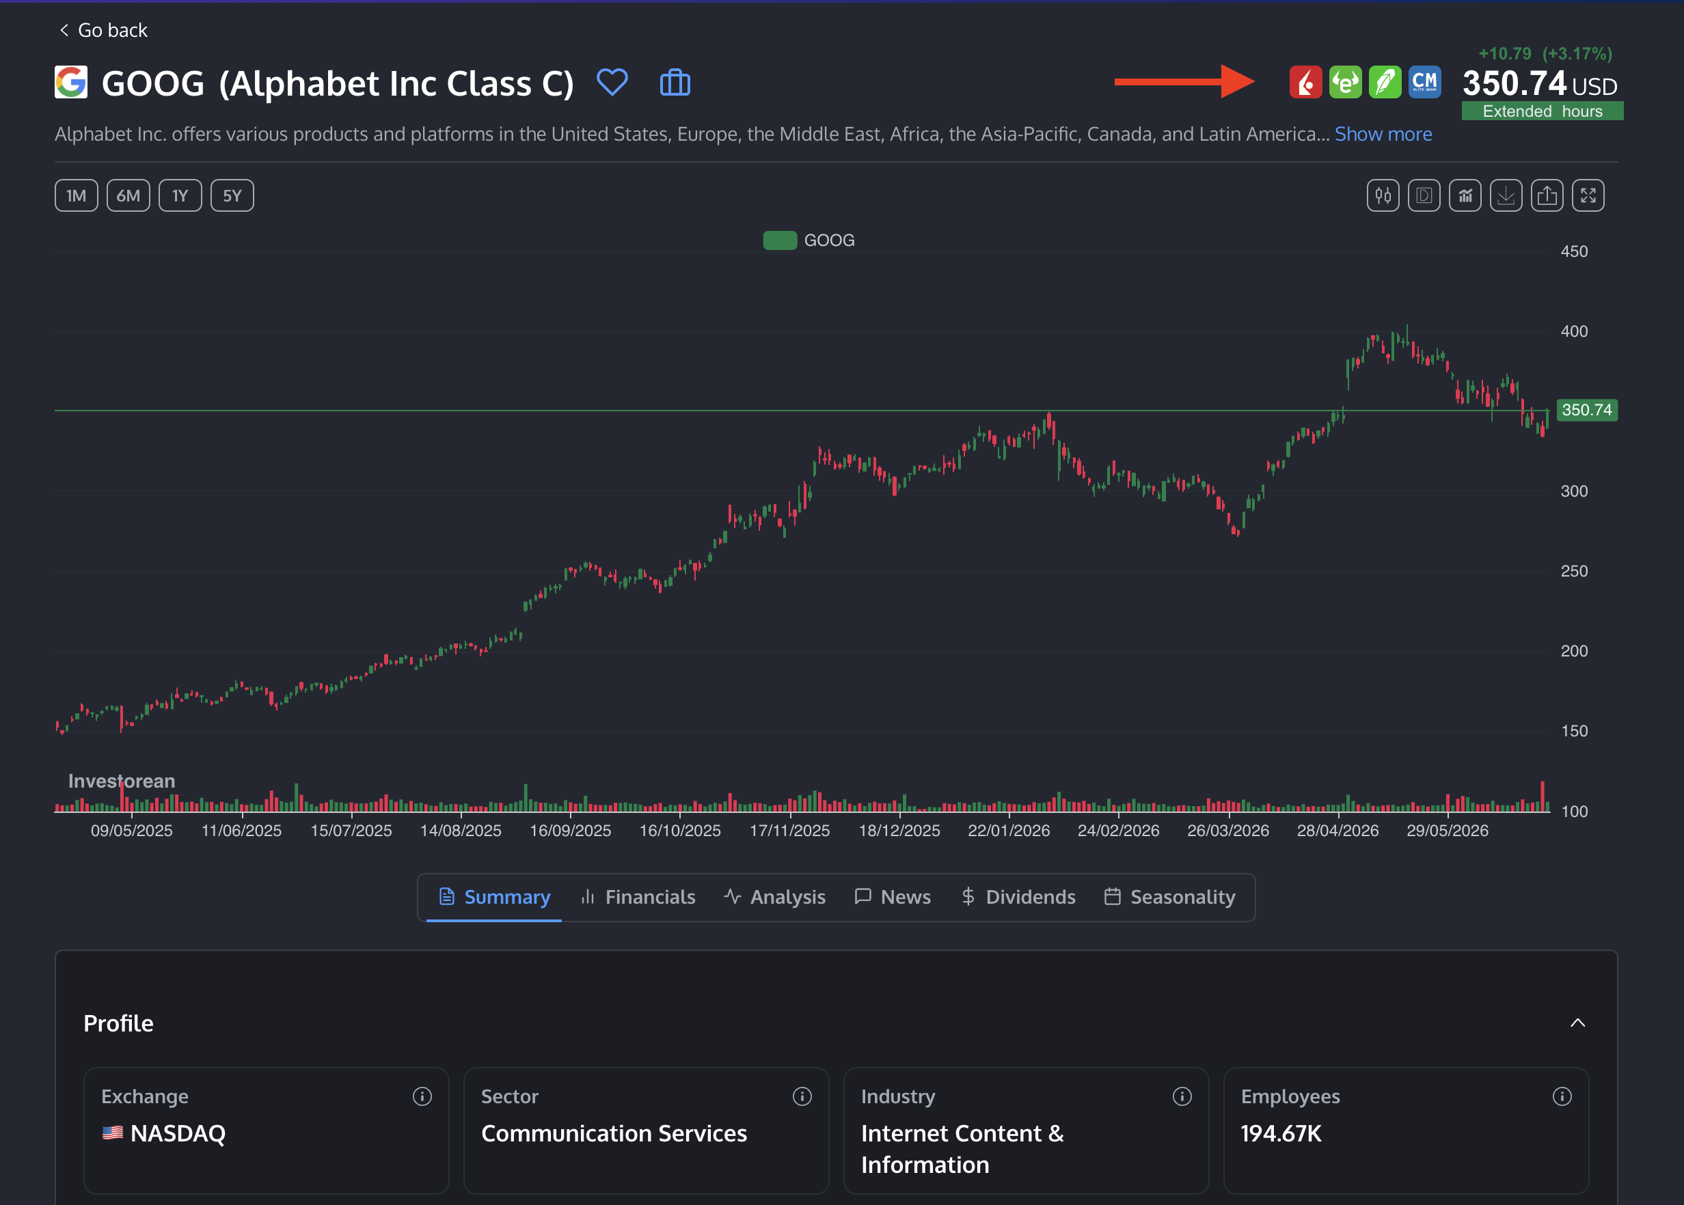Show info for the Exchange field
Screen dimensions: 1684x1205
422,1096
